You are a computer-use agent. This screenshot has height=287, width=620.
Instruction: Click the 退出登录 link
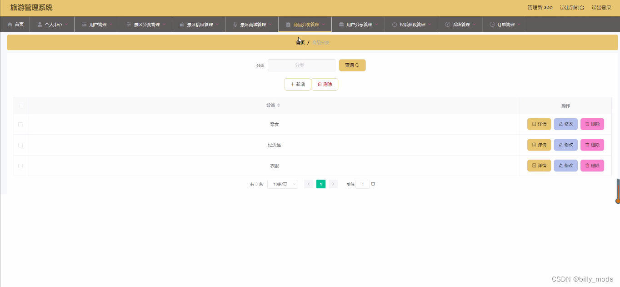pos(601,7)
